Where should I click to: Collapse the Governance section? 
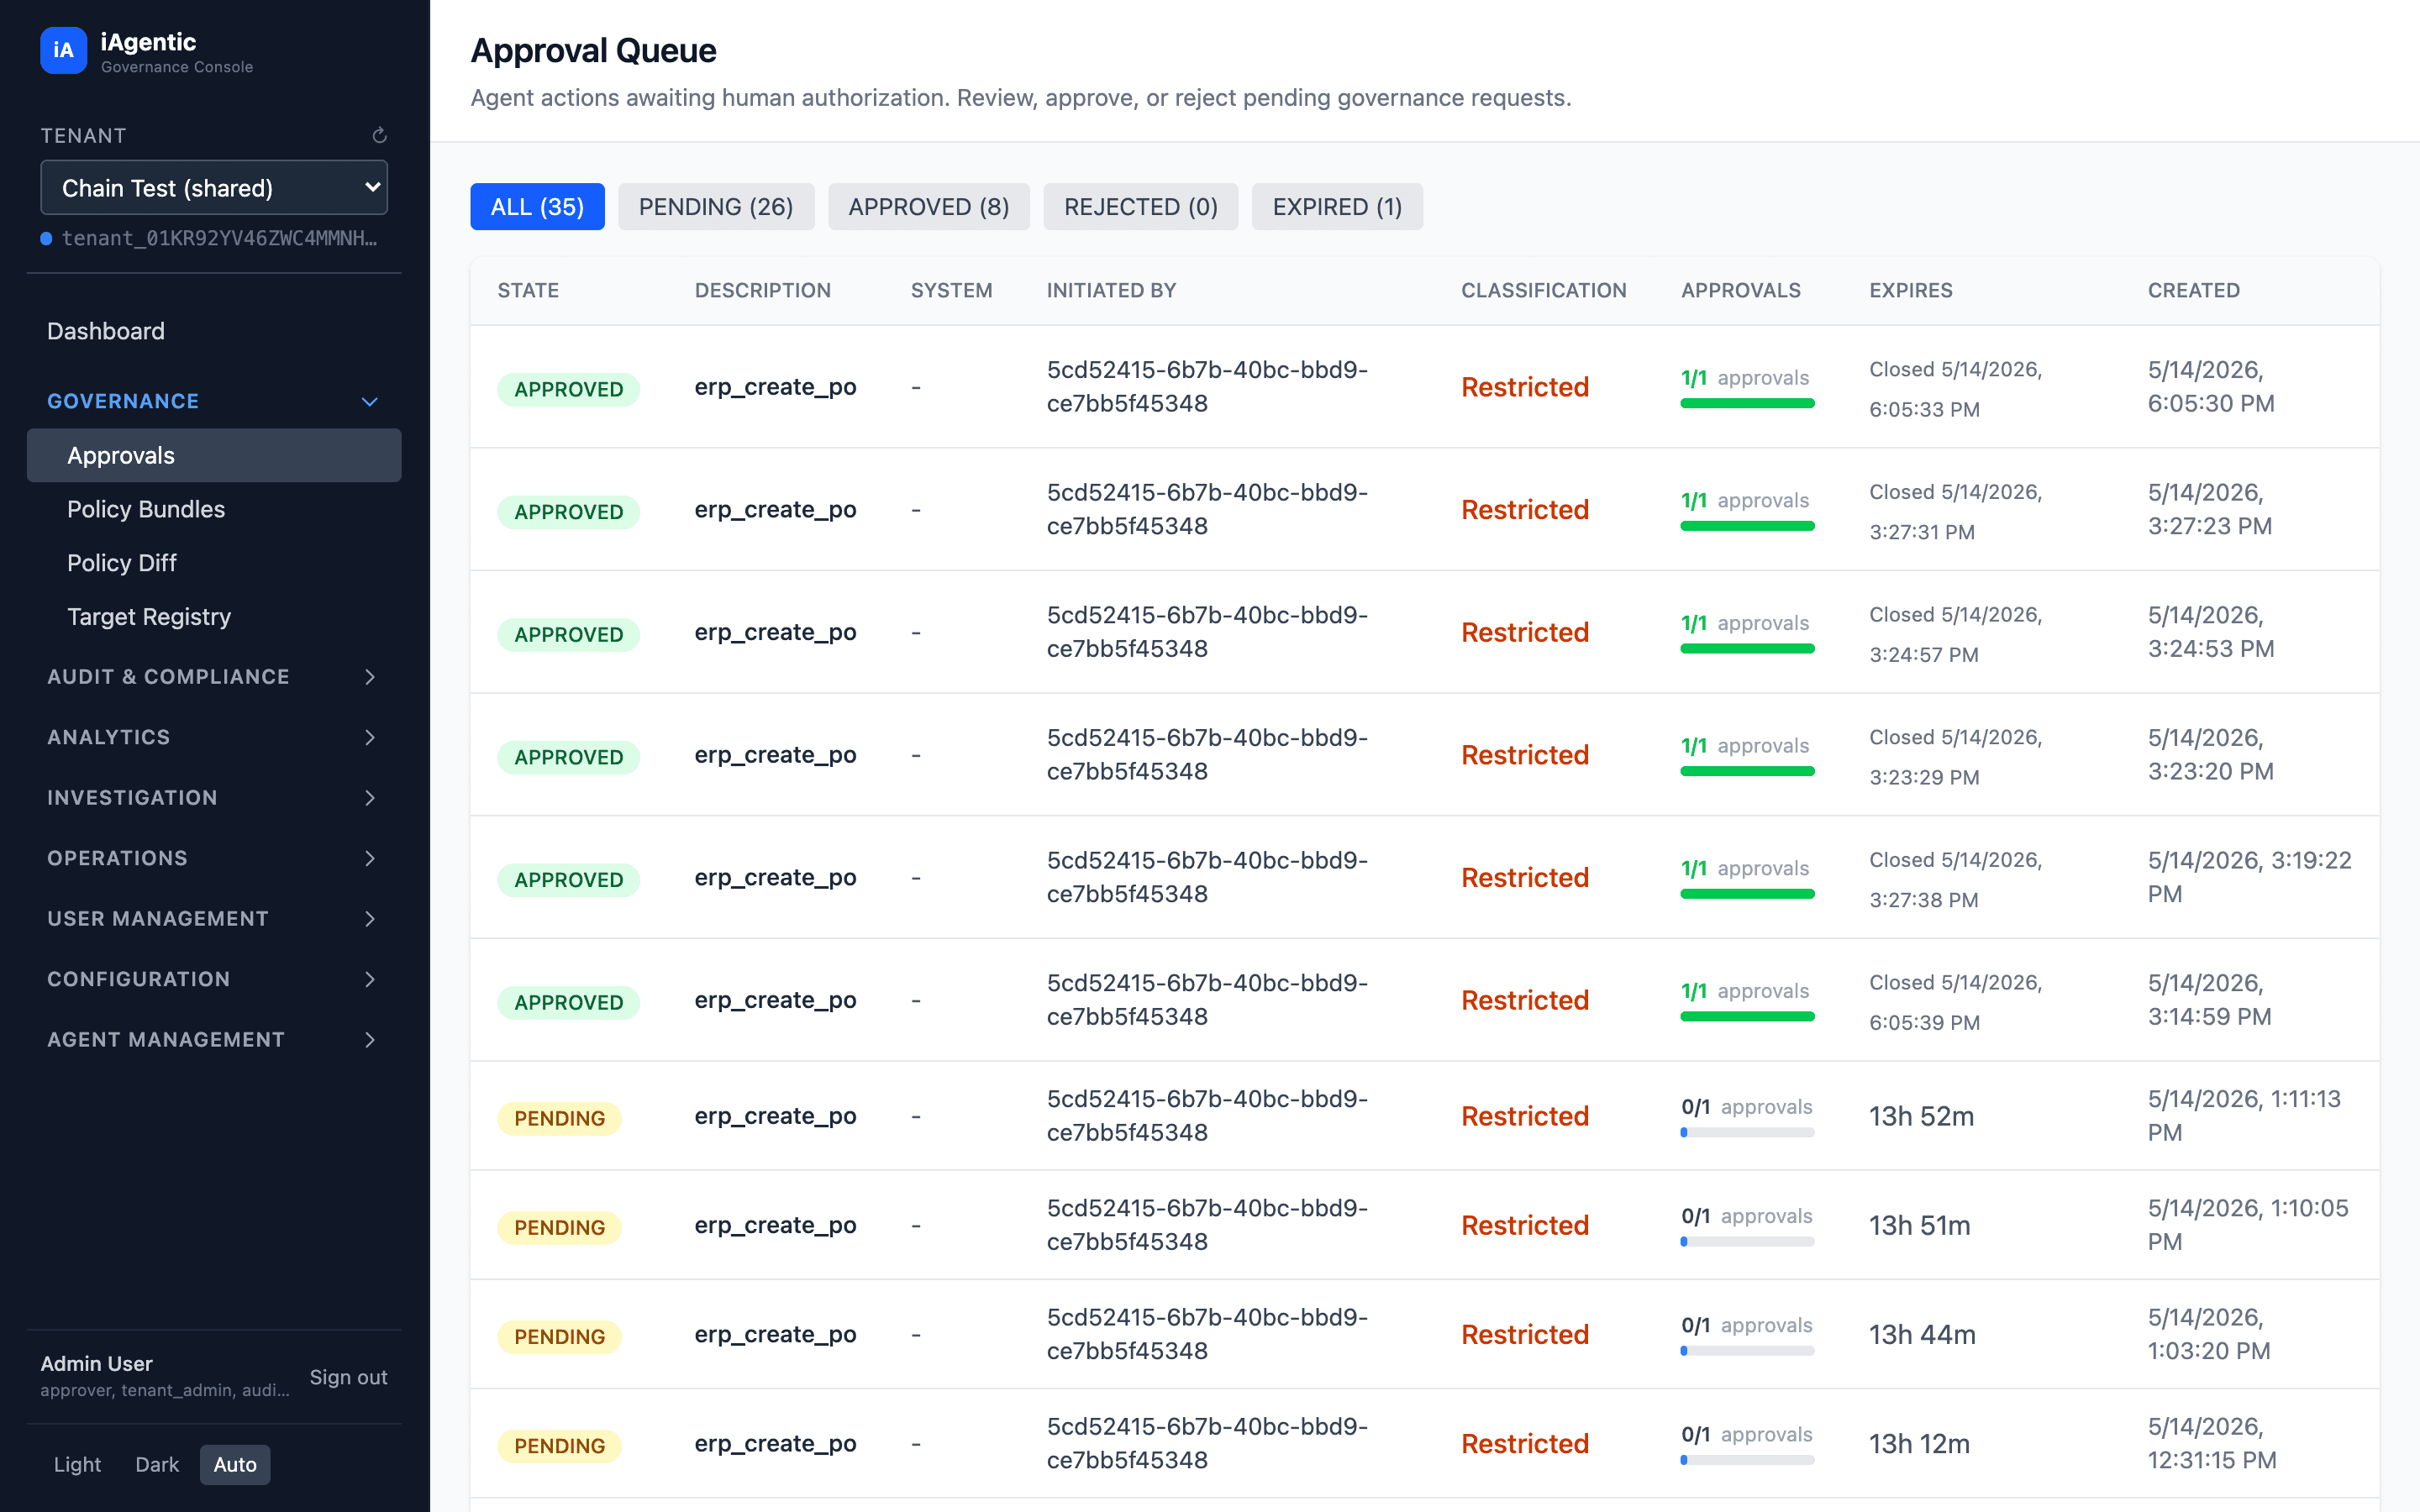214,401
